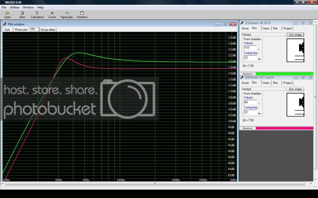Open Vented box type dropdown for RE SE 12
318x198 pixels.
tap(263, 35)
